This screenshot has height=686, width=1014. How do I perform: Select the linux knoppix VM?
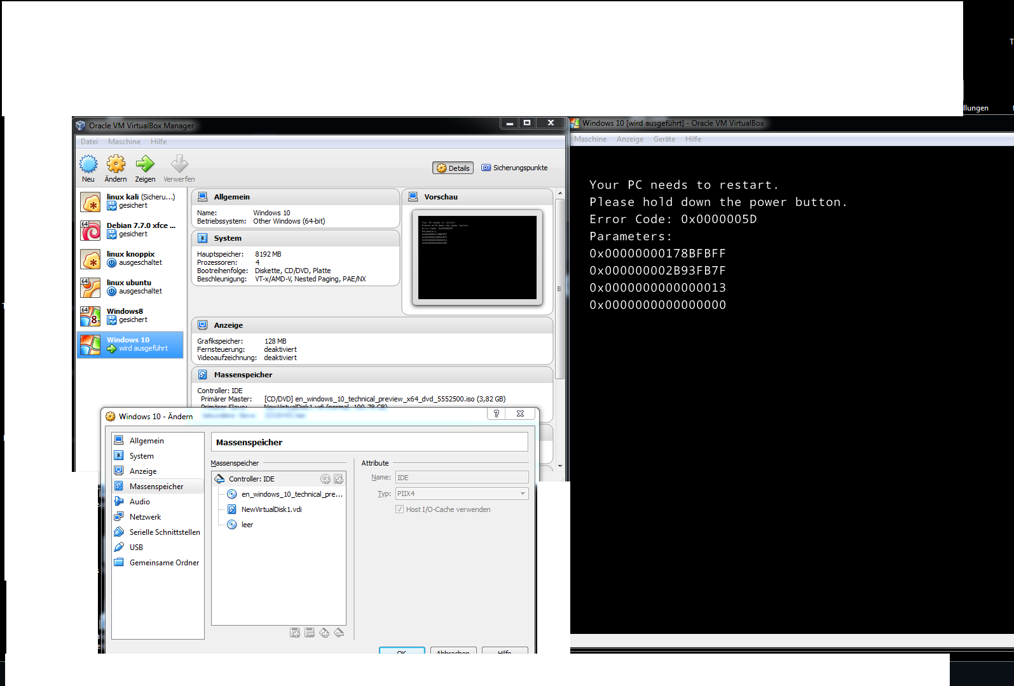[x=130, y=259]
